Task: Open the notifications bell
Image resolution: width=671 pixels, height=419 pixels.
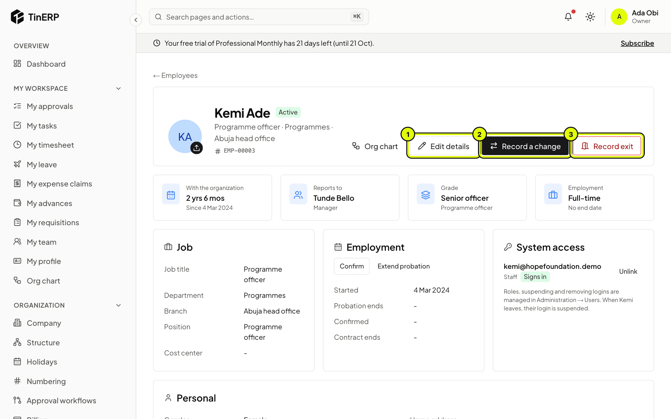Action: (568, 16)
